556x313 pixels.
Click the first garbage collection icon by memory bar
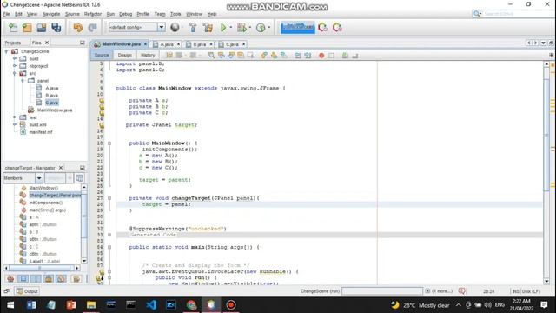[322, 27]
